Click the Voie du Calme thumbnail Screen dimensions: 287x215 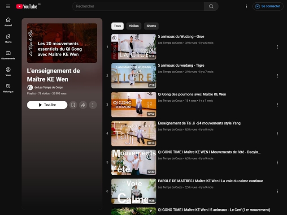click(x=134, y=191)
